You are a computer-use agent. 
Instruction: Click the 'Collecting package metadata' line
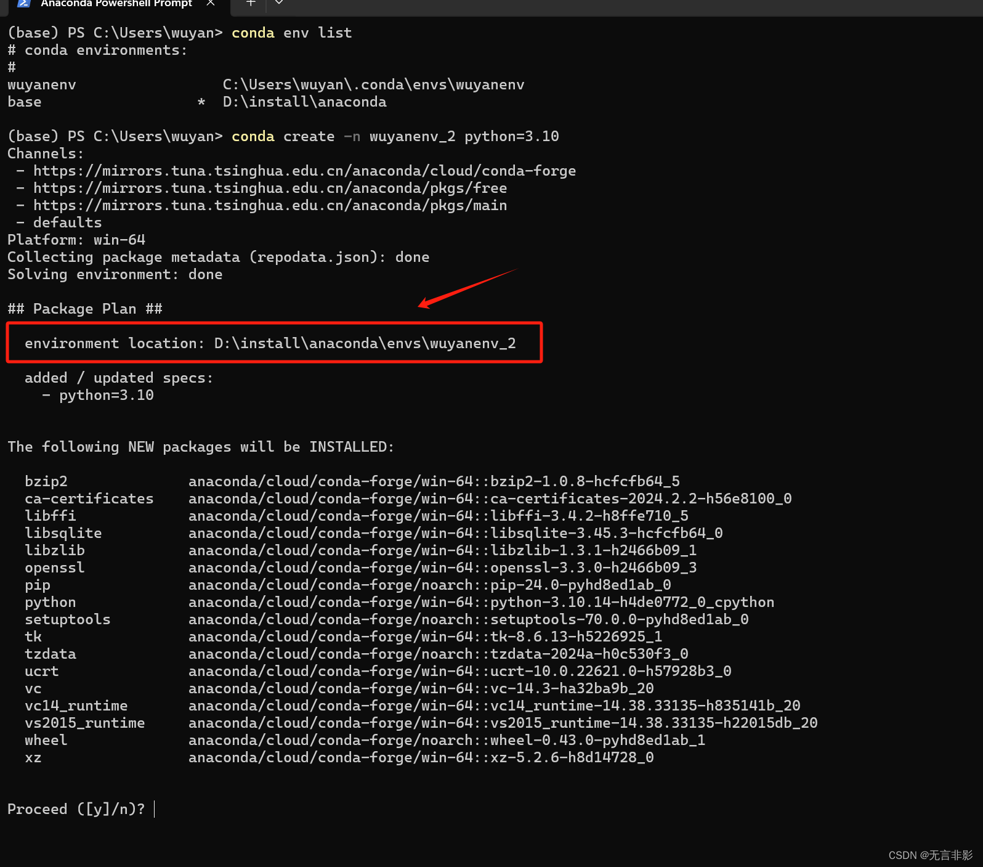point(219,257)
